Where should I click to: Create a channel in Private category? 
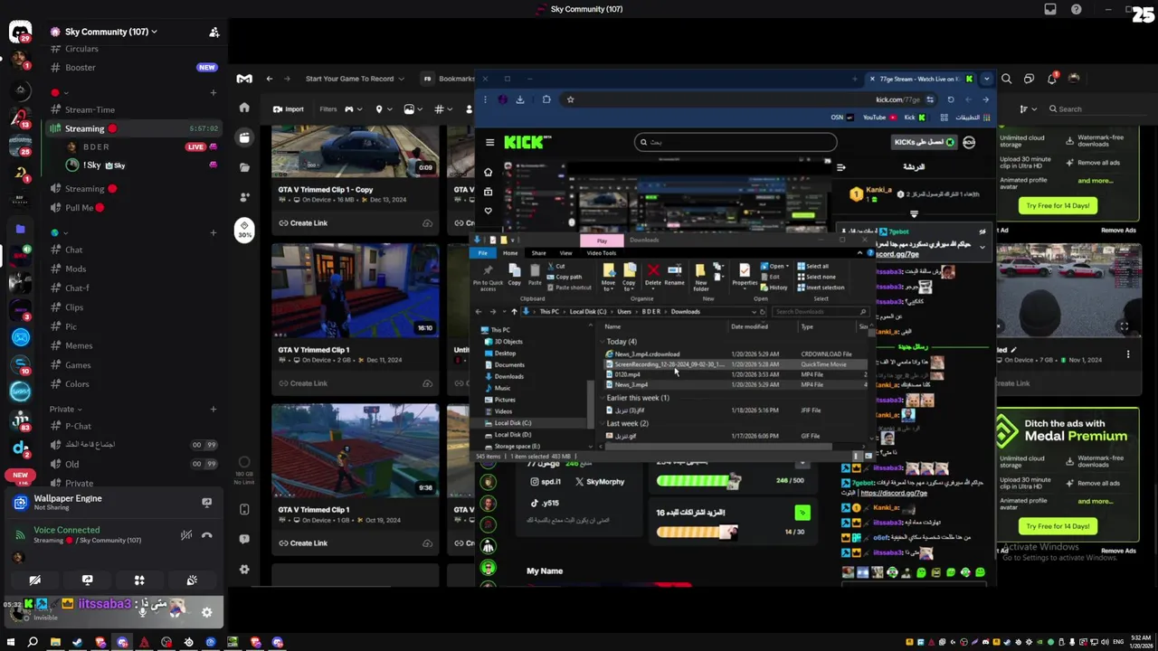(214, 409)
